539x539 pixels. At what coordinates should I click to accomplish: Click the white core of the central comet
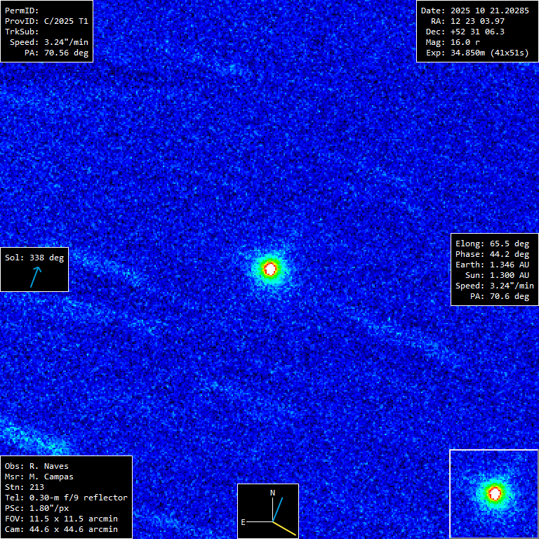point(270,268)
